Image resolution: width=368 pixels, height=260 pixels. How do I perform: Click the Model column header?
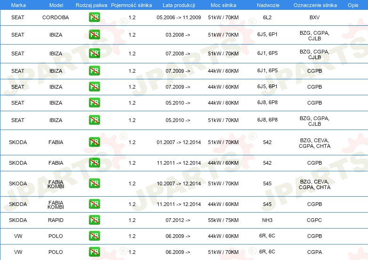pyautogui.click(x=56, y=5)
